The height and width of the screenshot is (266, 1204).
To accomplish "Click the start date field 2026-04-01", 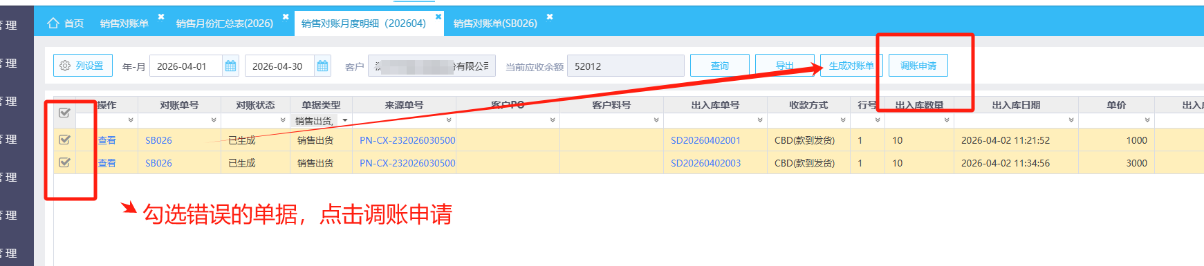I will pos(186,66).
